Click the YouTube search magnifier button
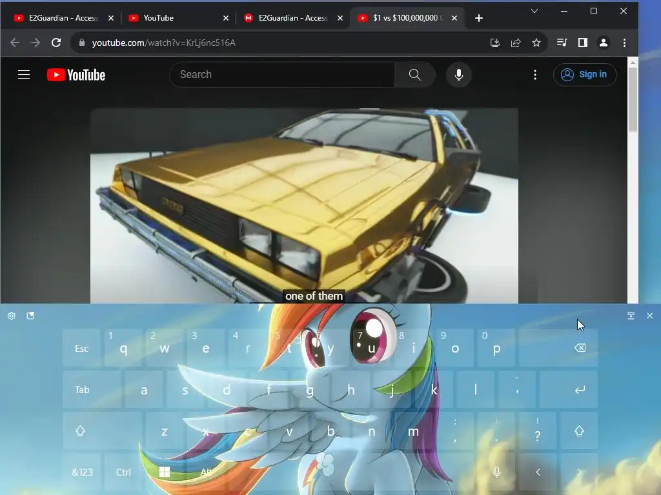 (415, 75)
